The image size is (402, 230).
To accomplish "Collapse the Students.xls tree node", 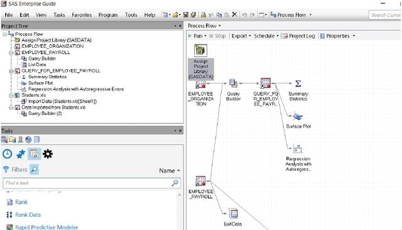I will point(11,96).
